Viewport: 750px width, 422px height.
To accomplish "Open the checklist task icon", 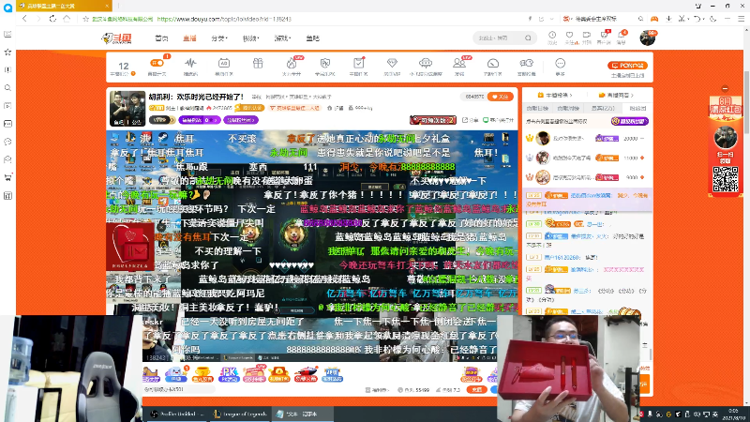I will pyautogui.click(x=359, y=63).
